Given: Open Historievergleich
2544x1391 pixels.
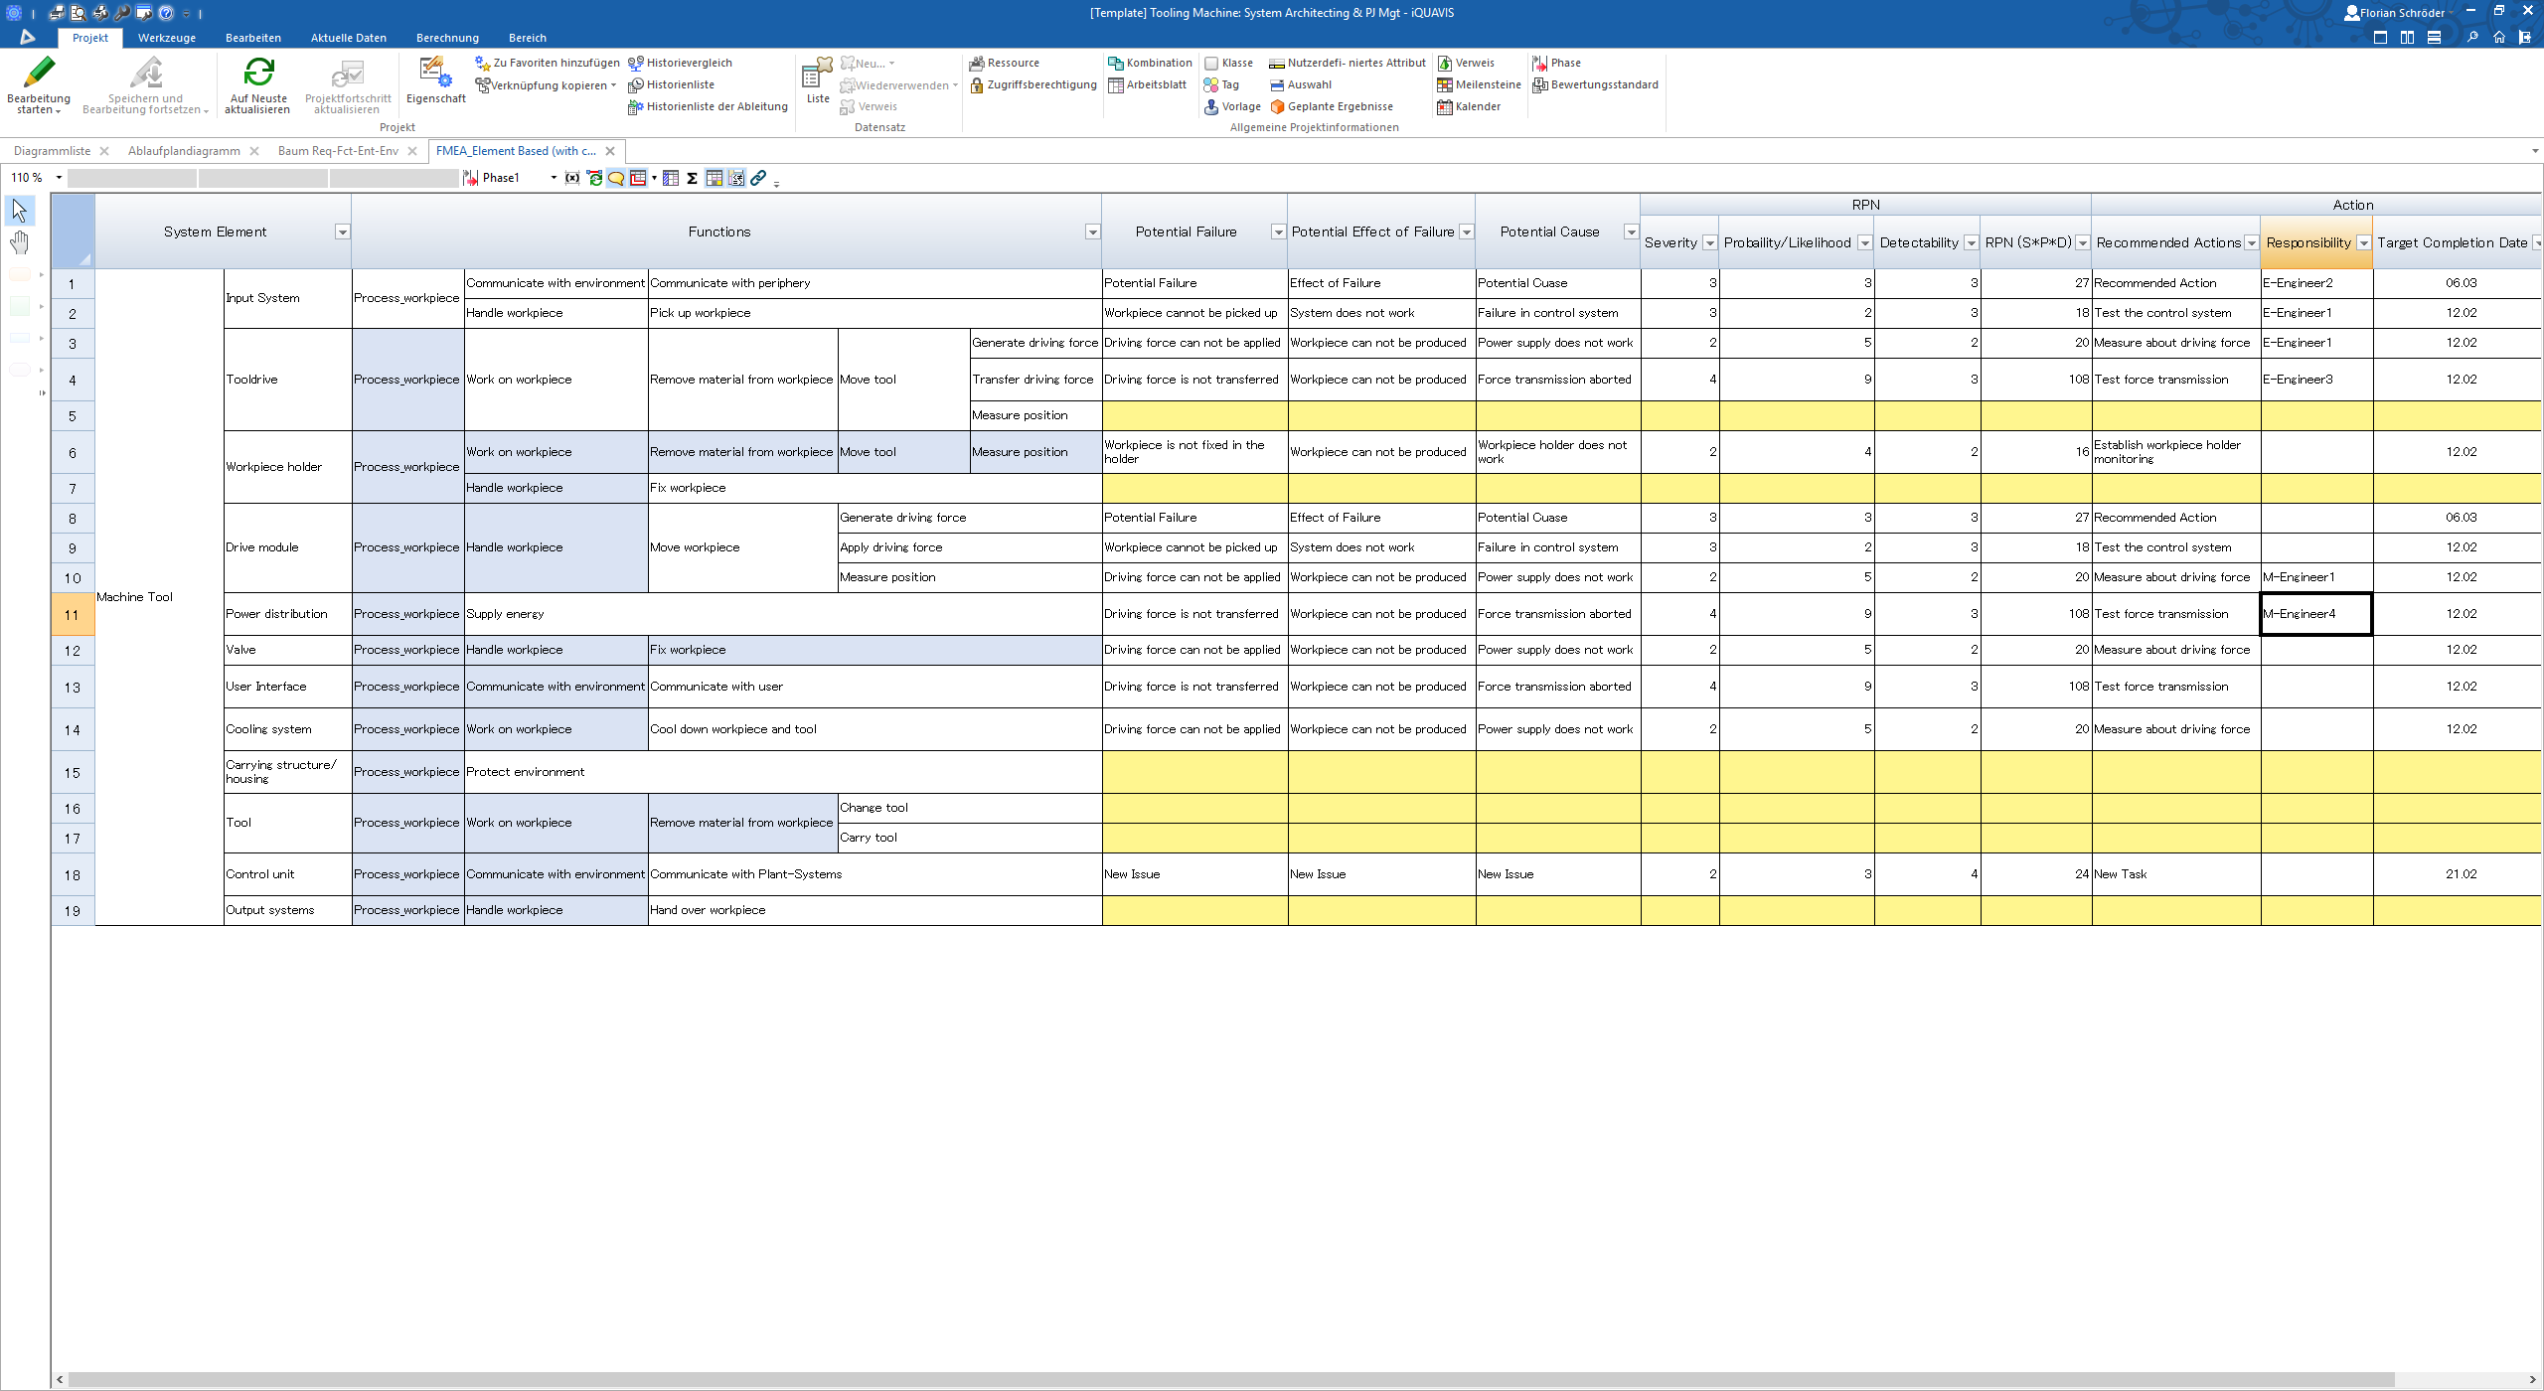Looking at the screenshot, I should coord(681,63).
